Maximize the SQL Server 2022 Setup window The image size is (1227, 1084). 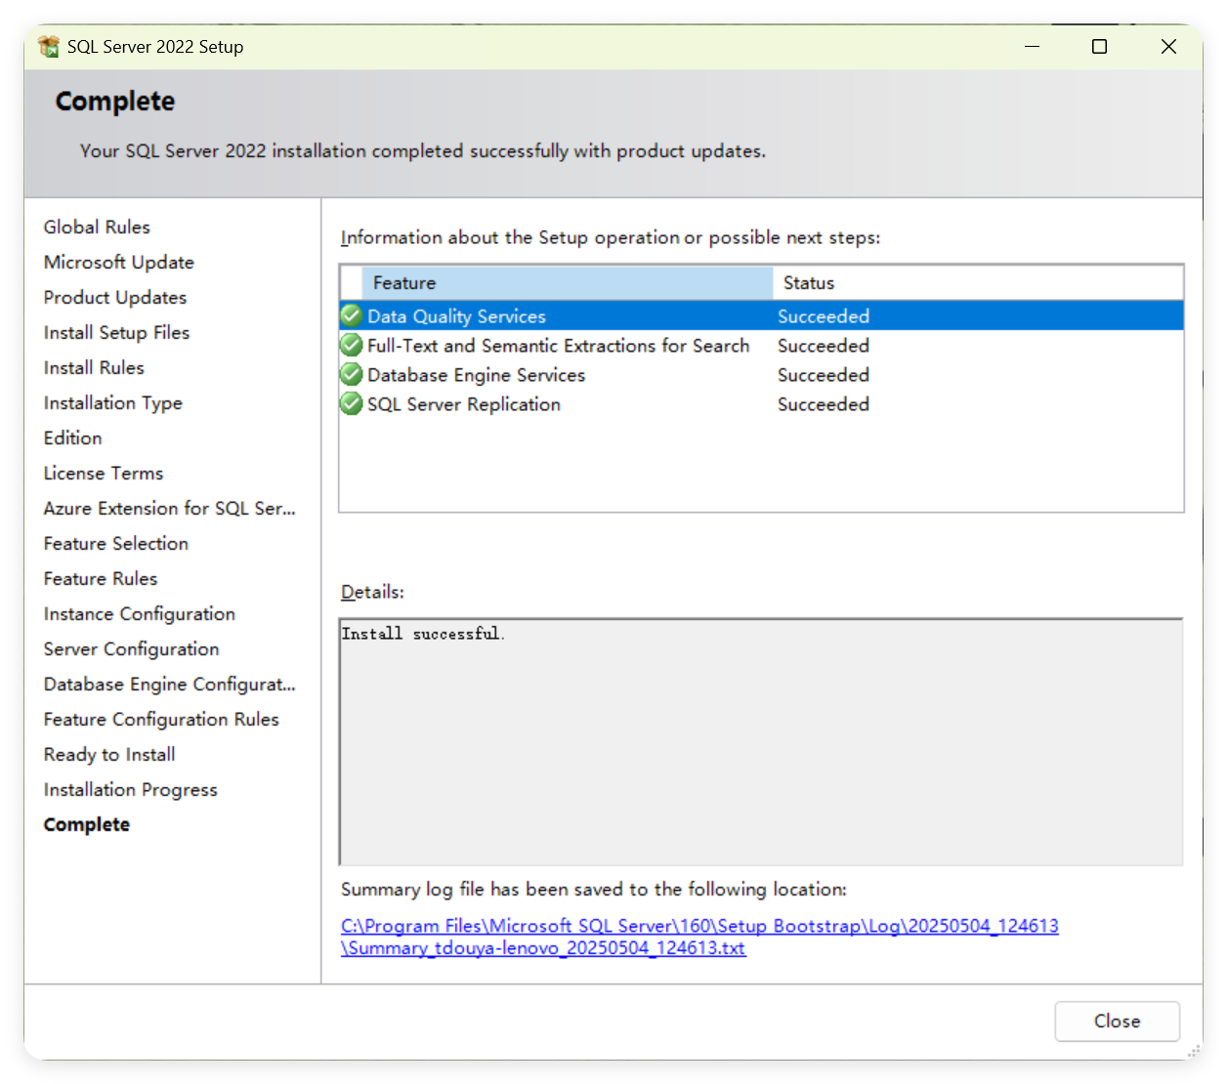pos(1099,47)
